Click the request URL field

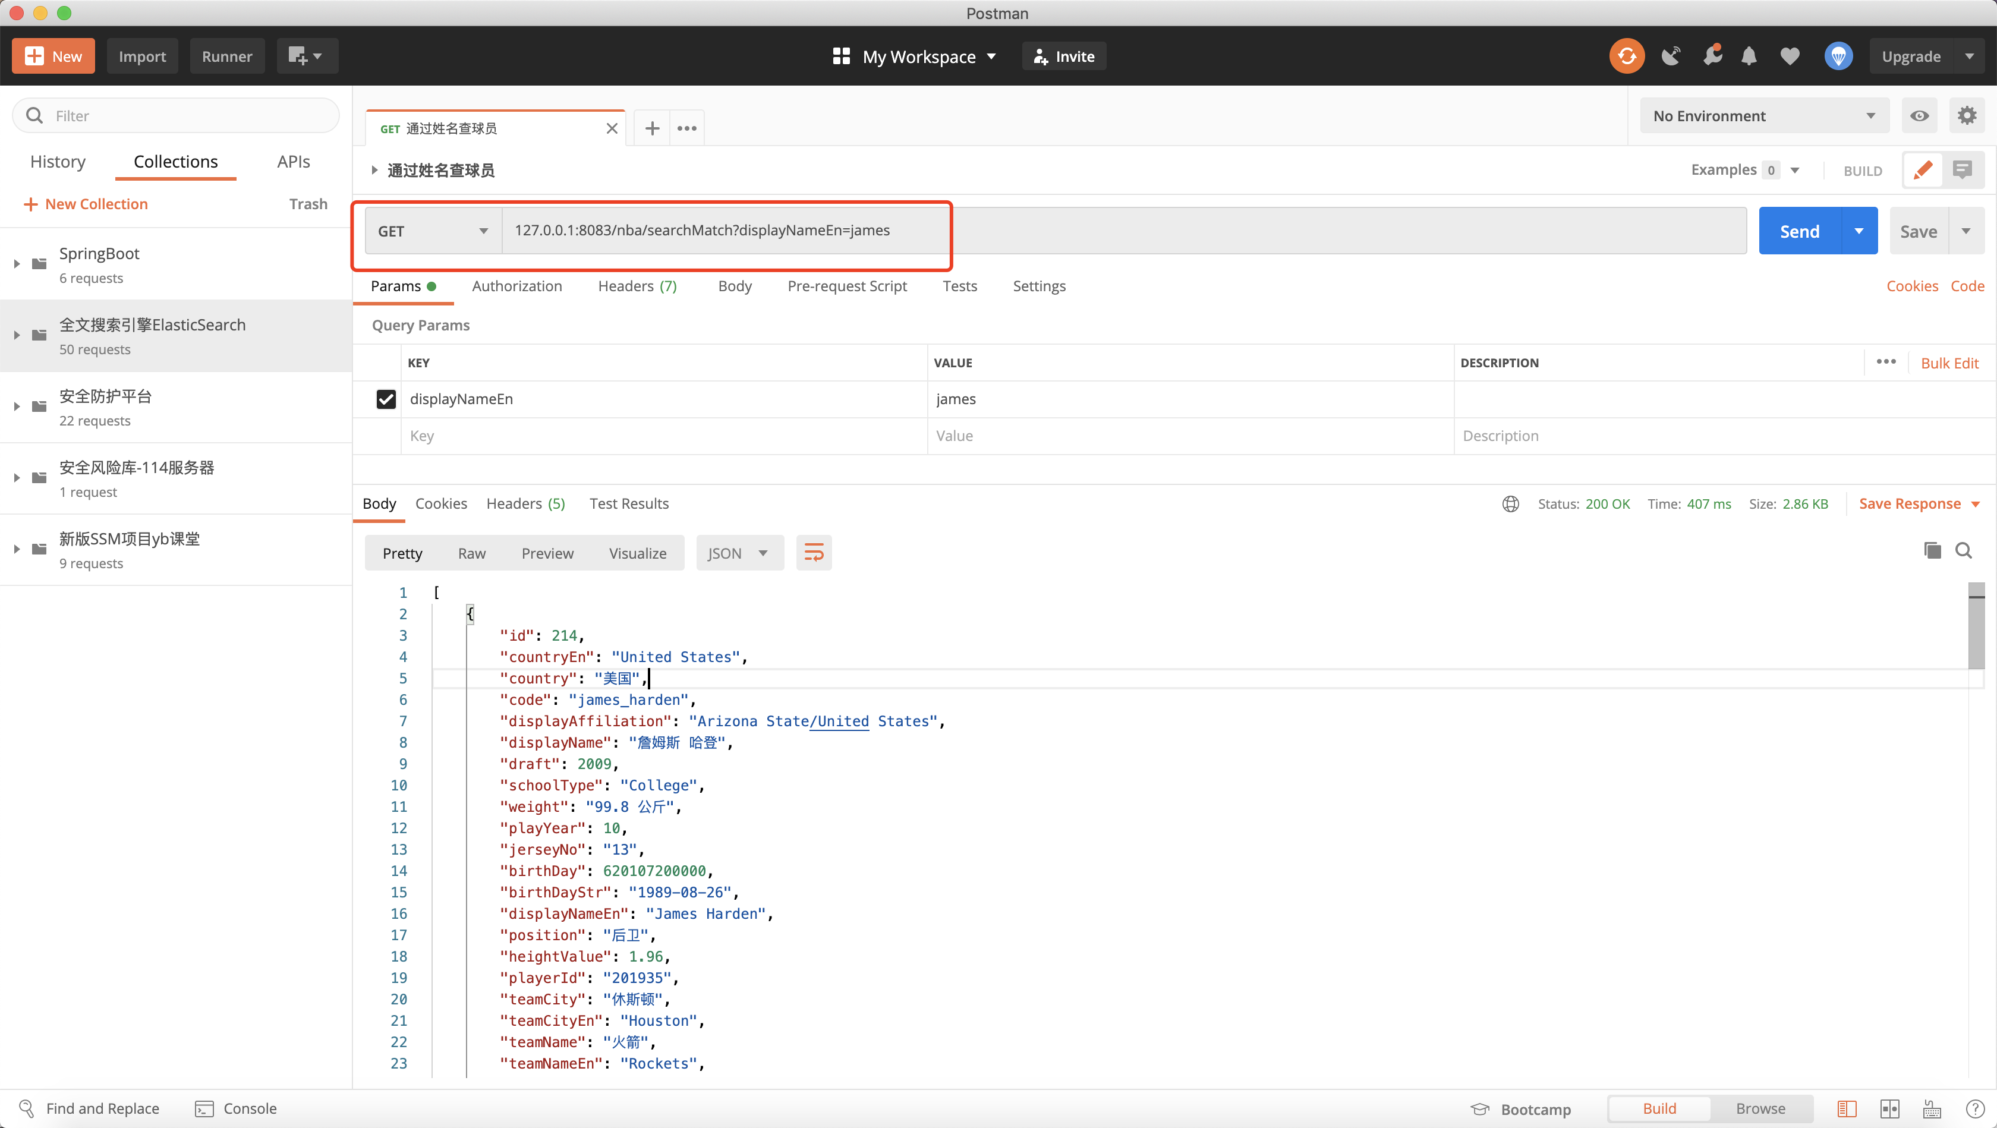[1124, 230]
